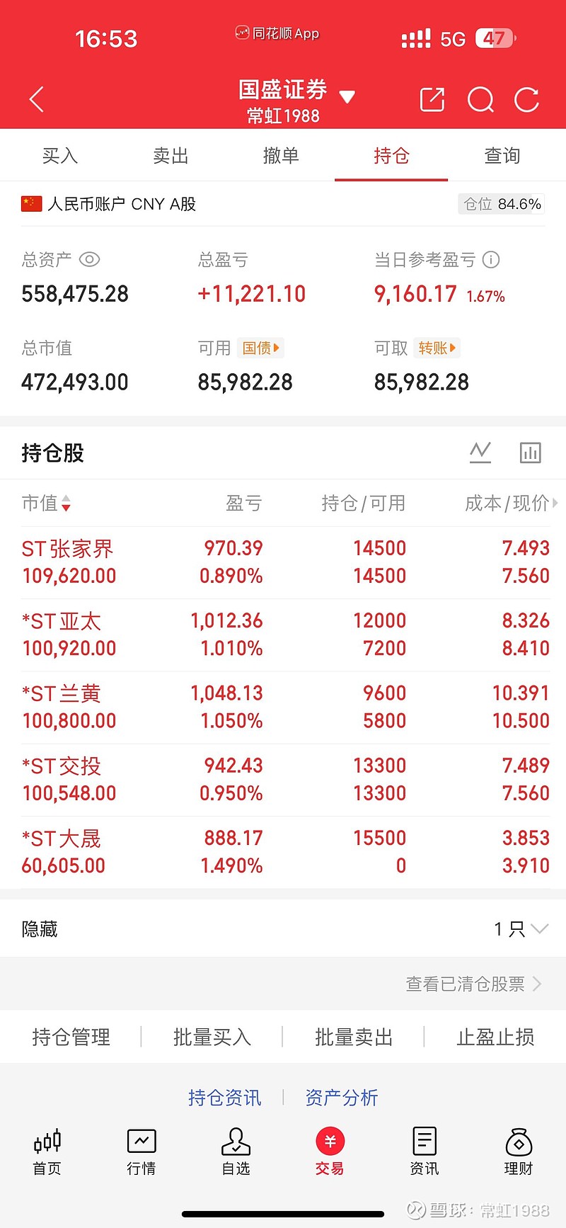Tap the share export icon
This screenshot has width=566, height=1228.
tap(432, 100)
